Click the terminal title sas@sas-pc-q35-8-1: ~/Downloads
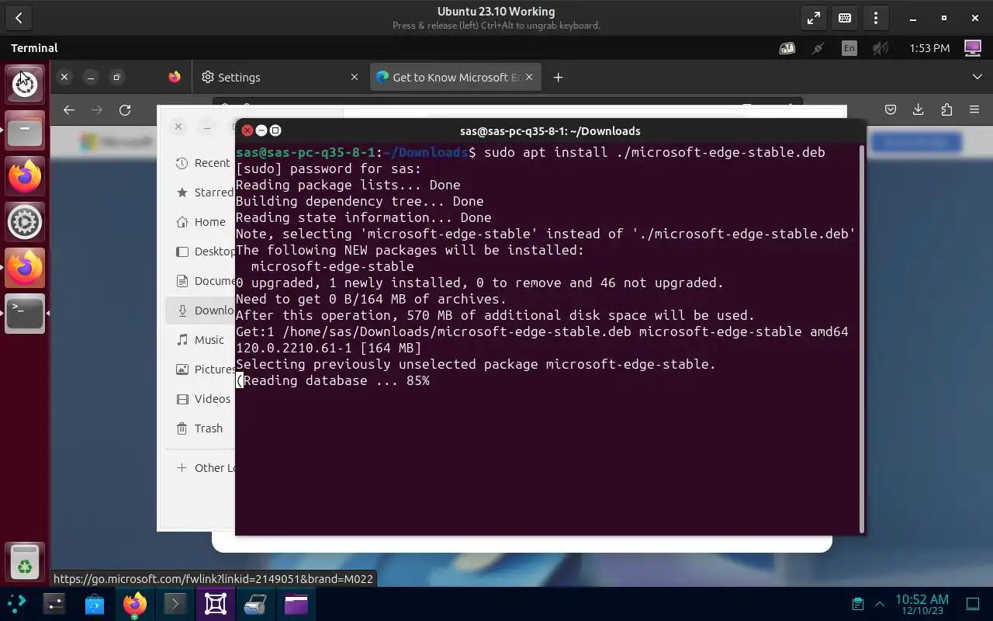Screen dimensions: 993x621 (550, 131)
